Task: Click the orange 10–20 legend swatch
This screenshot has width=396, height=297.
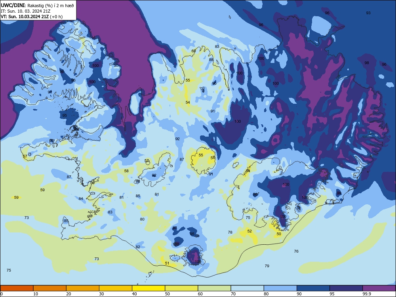Action: coord(50,288)
